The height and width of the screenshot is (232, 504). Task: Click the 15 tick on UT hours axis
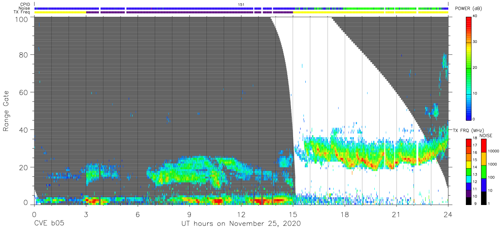[293, 214]
